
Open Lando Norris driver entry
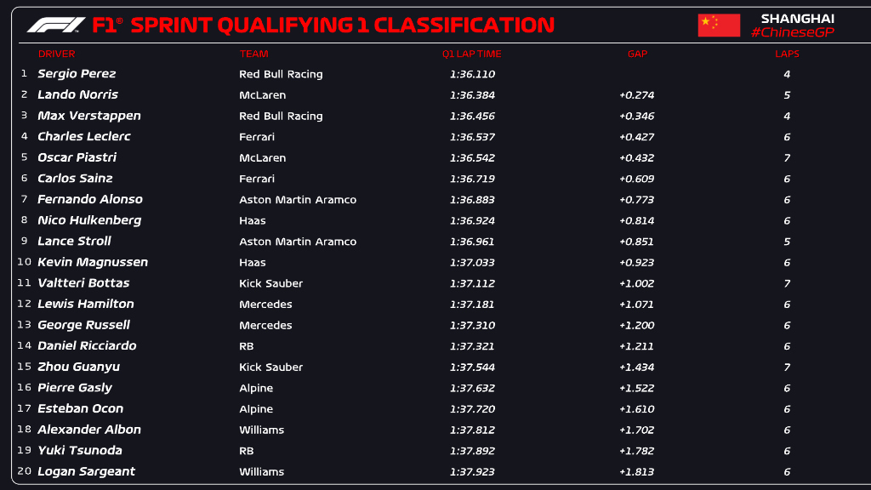coord(77,94)
